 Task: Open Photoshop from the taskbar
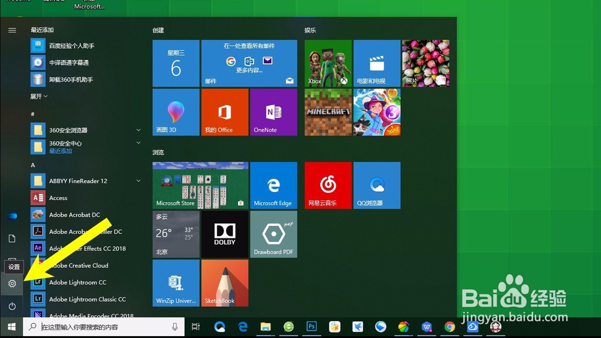(311, 327)
